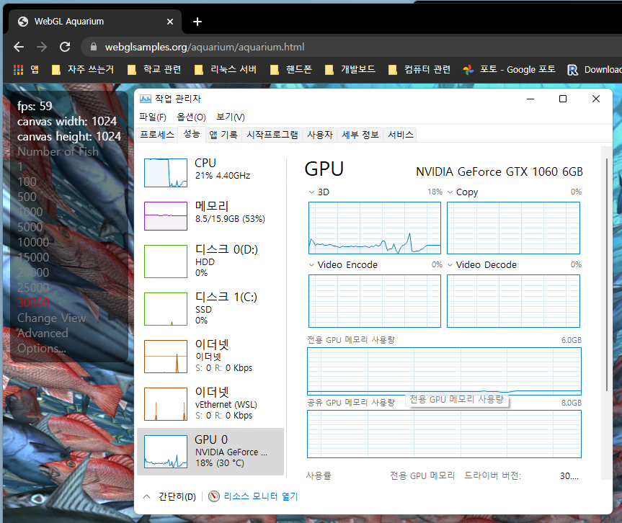Click the Task Manager title bar icon
The width and height of the screenshot is (622, 523).
pos(146,99)
